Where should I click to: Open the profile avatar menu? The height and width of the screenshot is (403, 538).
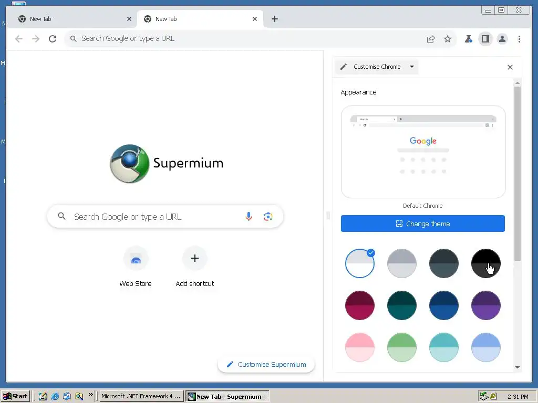coord(502,39)
